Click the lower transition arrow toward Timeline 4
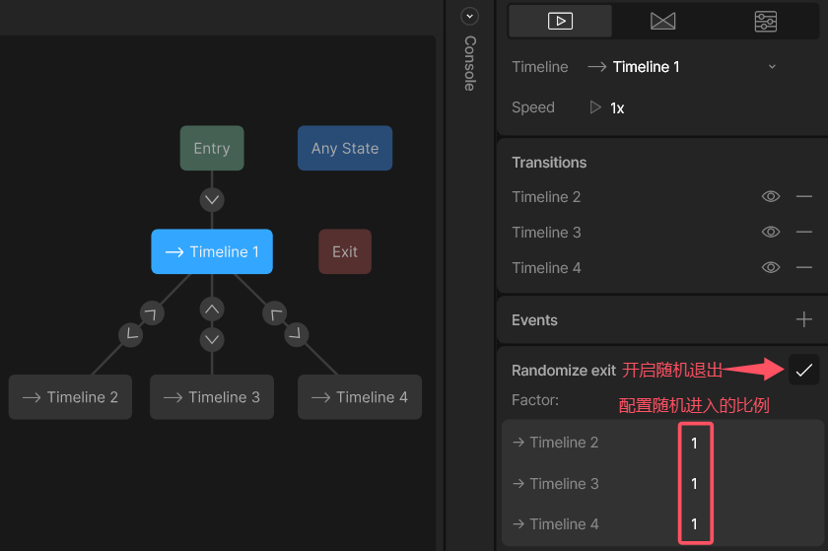Screen dimensions: 828x551 [297, 334]
